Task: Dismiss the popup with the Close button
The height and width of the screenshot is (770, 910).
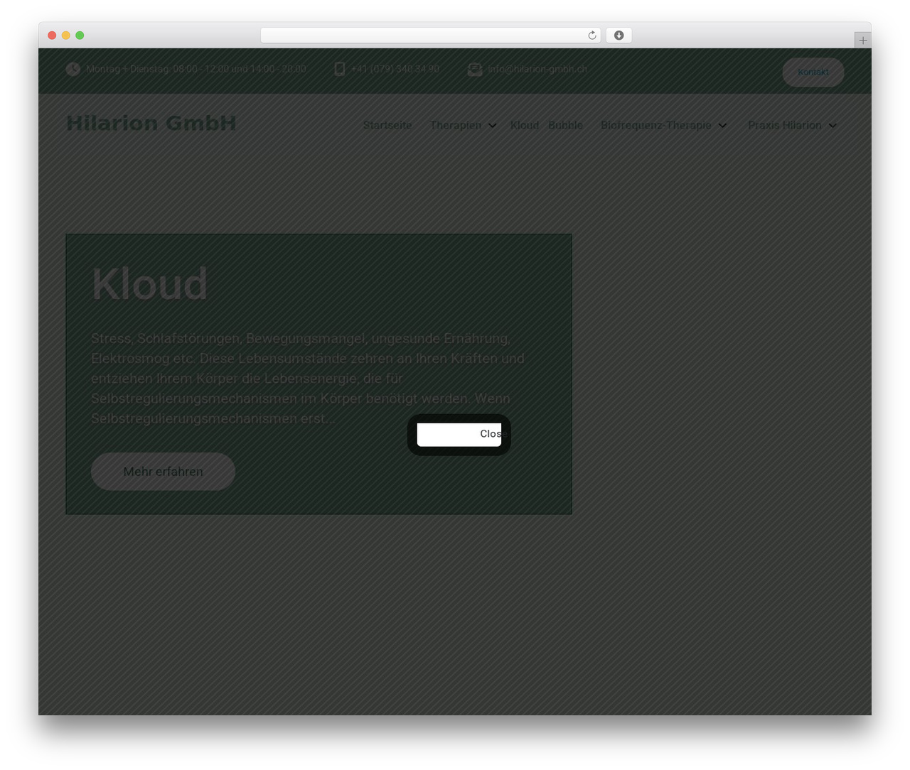Action: [459, 434]
